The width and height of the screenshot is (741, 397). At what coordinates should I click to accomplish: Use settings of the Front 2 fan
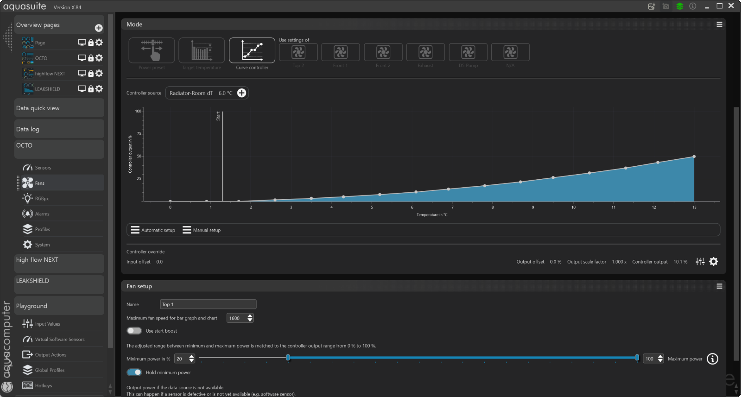(x=383, y=52)
